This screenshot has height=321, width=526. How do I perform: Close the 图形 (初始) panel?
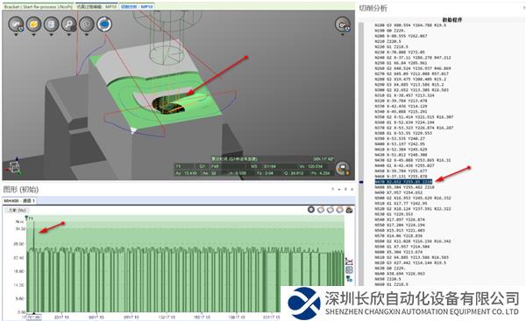tap(352, 190)
